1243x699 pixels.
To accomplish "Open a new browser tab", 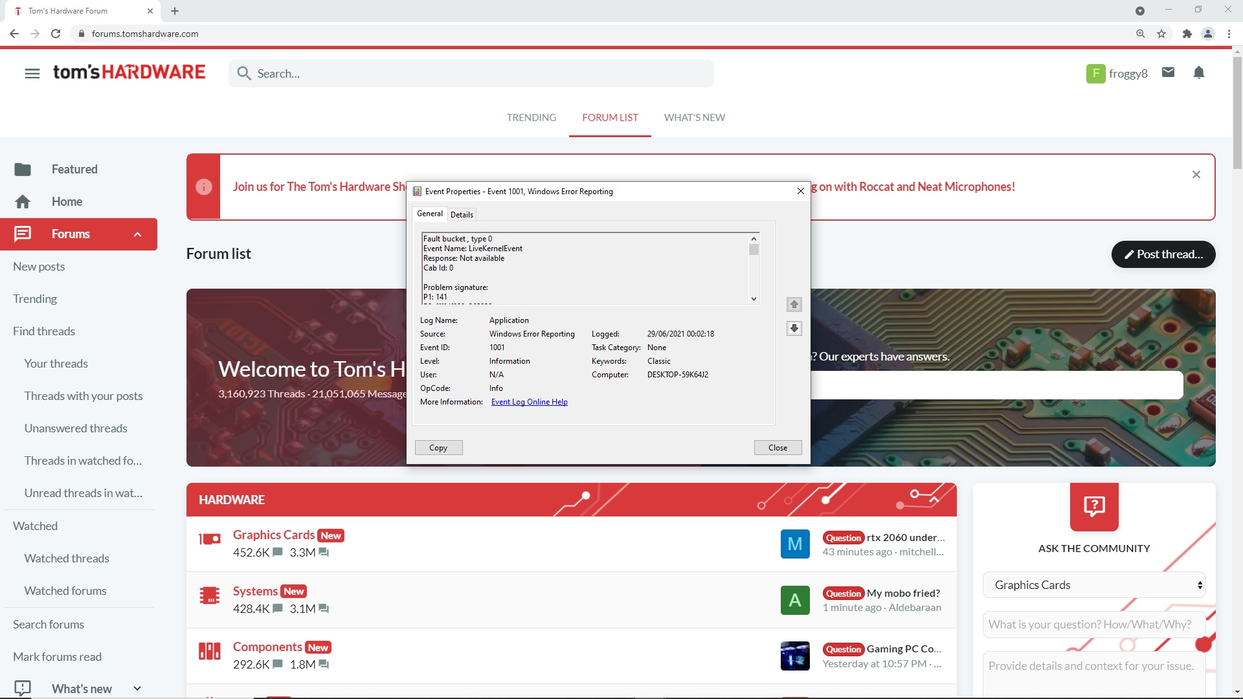I will pos(175,11).
